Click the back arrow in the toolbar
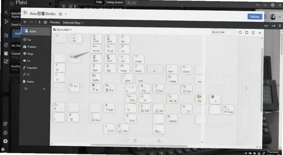The height and width of the screenshot is (155, 283). click(x=25, y=22)
